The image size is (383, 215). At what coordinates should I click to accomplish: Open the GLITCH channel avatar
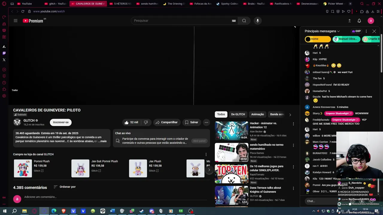tap(17, 122)
